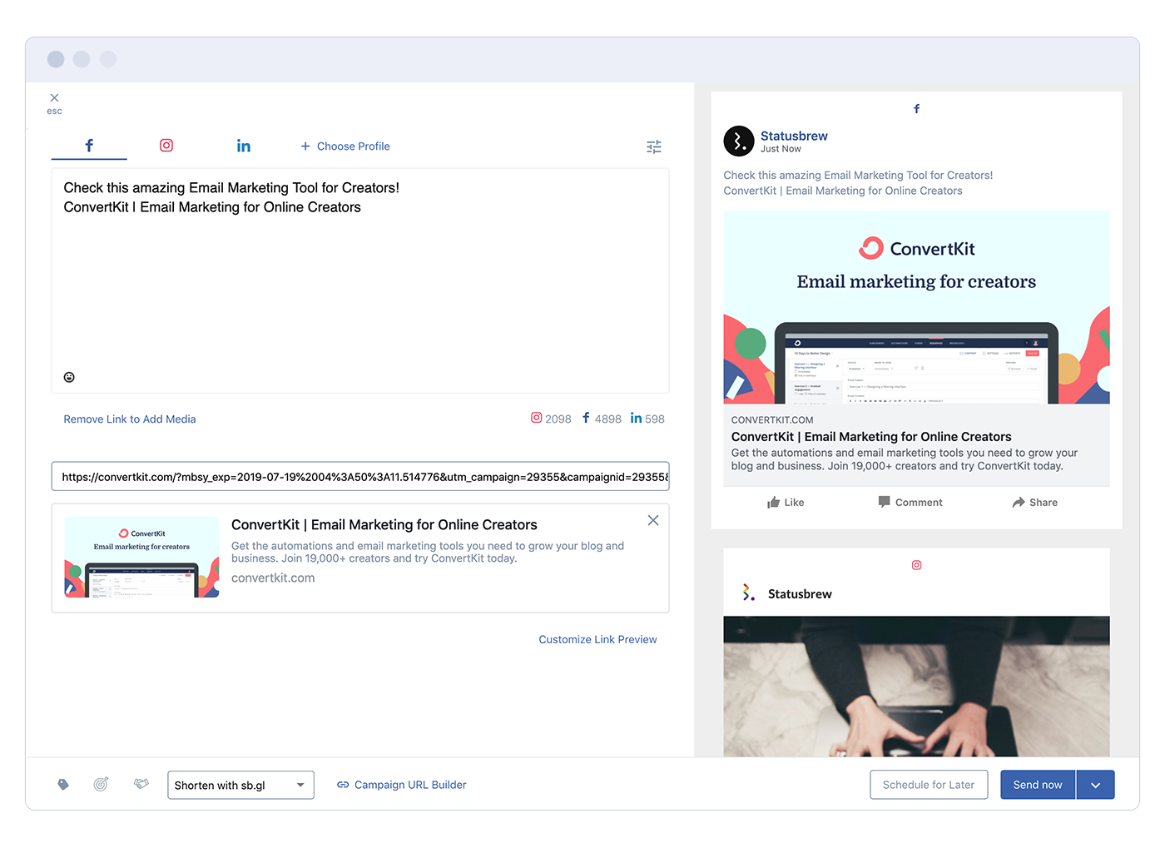1165x848 pixels.
Task: Open Customize Link Preview
Action: pyautogui.click(x=597, y=640)
